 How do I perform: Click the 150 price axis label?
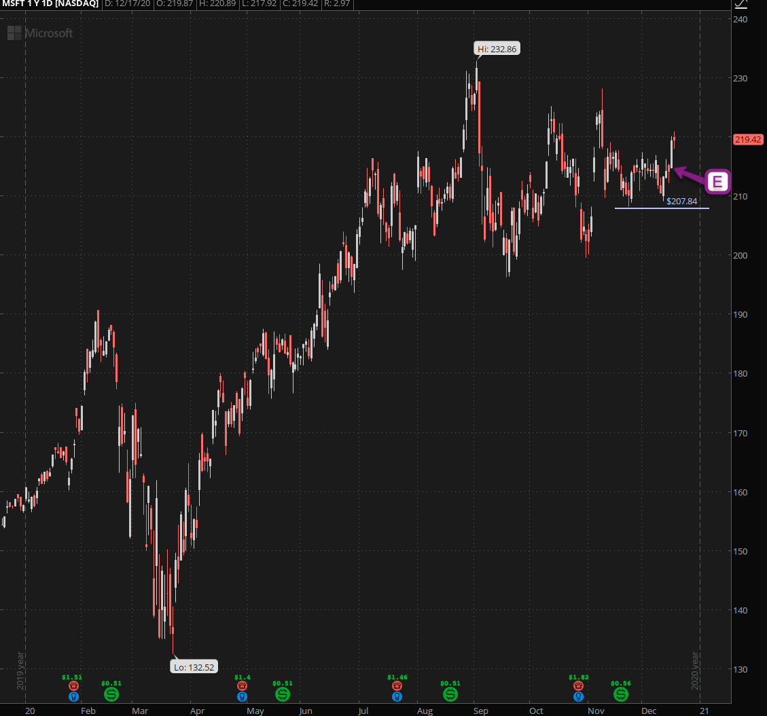click(740, 551)
